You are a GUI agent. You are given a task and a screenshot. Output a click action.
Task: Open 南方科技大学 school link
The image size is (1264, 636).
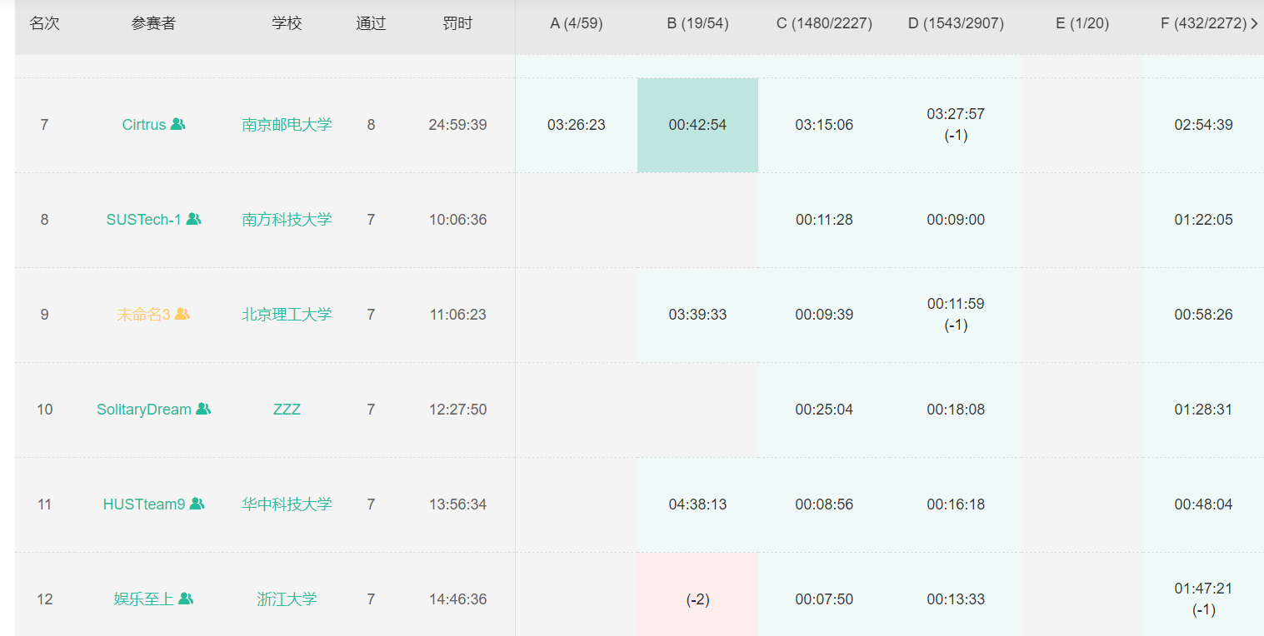[x=287, y=220]
